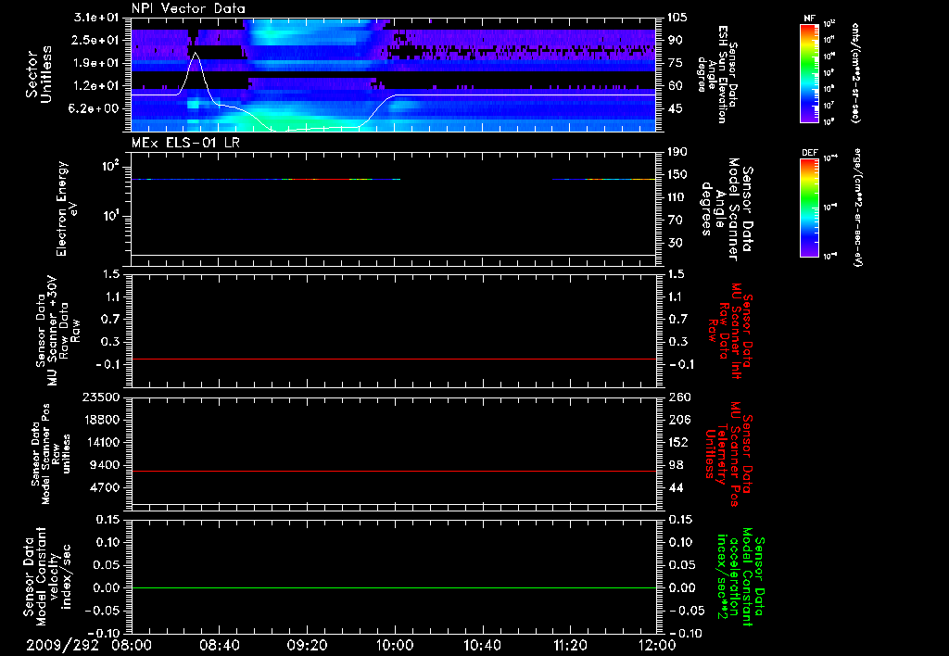The width and height of the screenshot is (949, 656).
Task: Click the DEF color scale bar
Action: (809, 208)
